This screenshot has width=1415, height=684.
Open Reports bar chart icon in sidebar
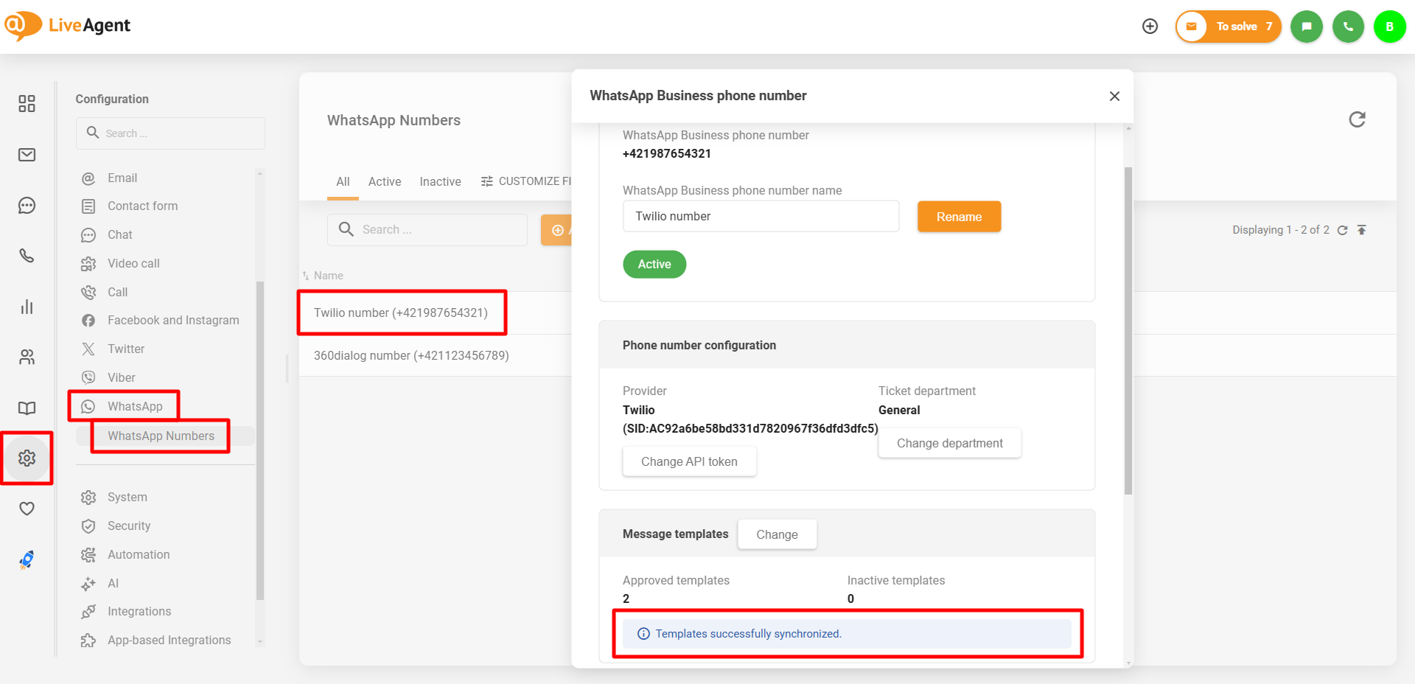tap(27, 307)
